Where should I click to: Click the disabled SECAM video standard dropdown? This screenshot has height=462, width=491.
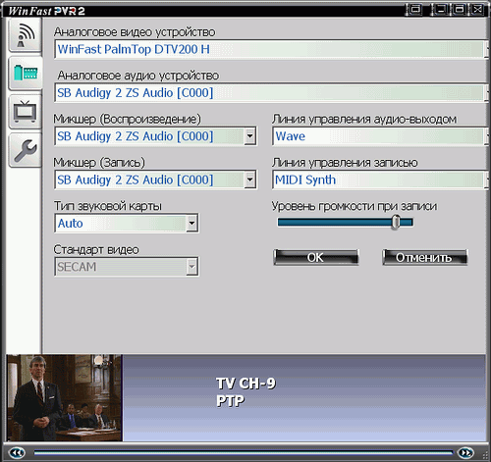127,267
